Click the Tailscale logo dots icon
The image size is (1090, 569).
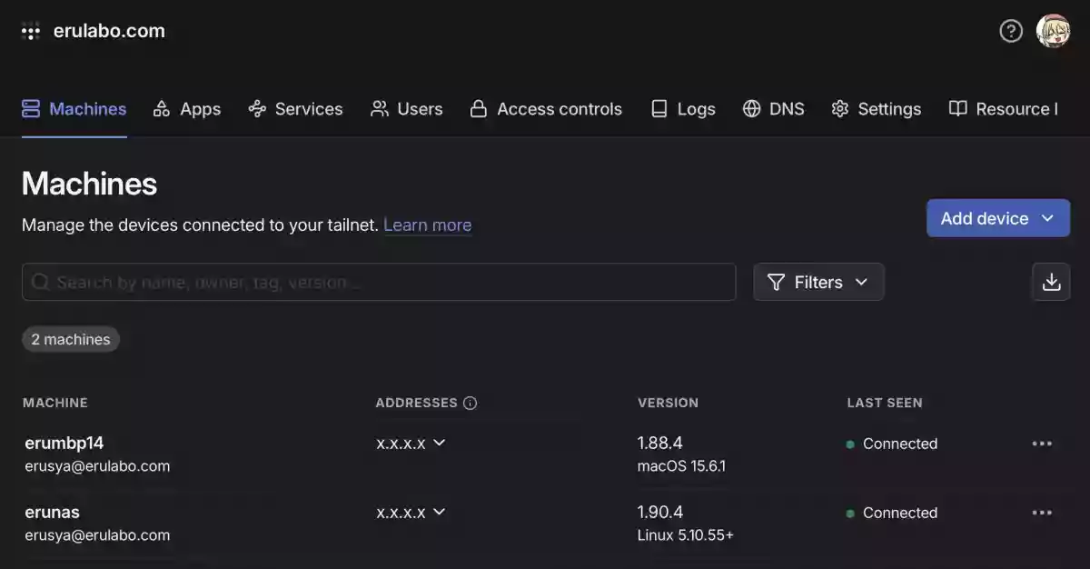click(x=31, y=31)
